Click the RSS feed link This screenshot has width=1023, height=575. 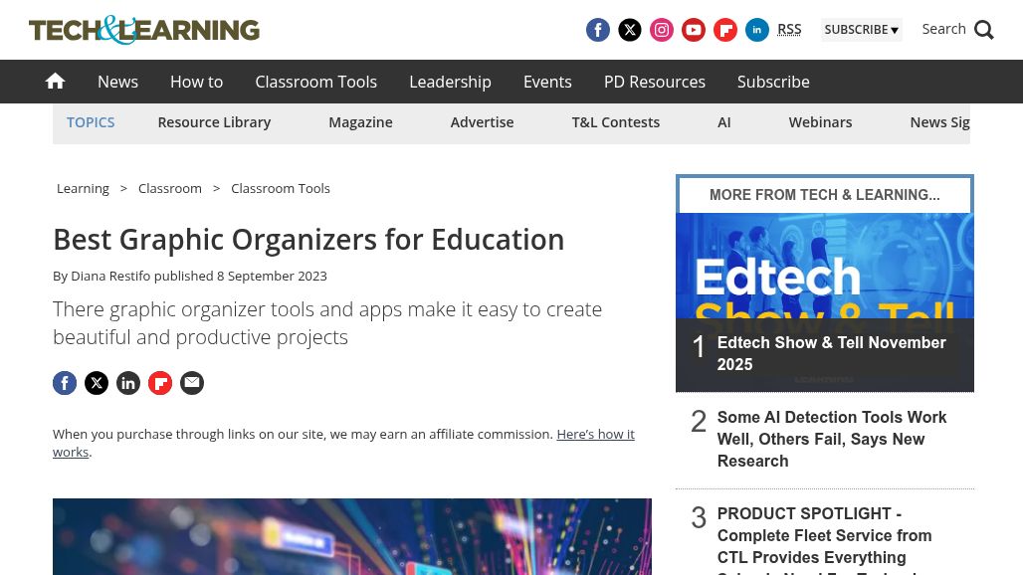[789, 30]
